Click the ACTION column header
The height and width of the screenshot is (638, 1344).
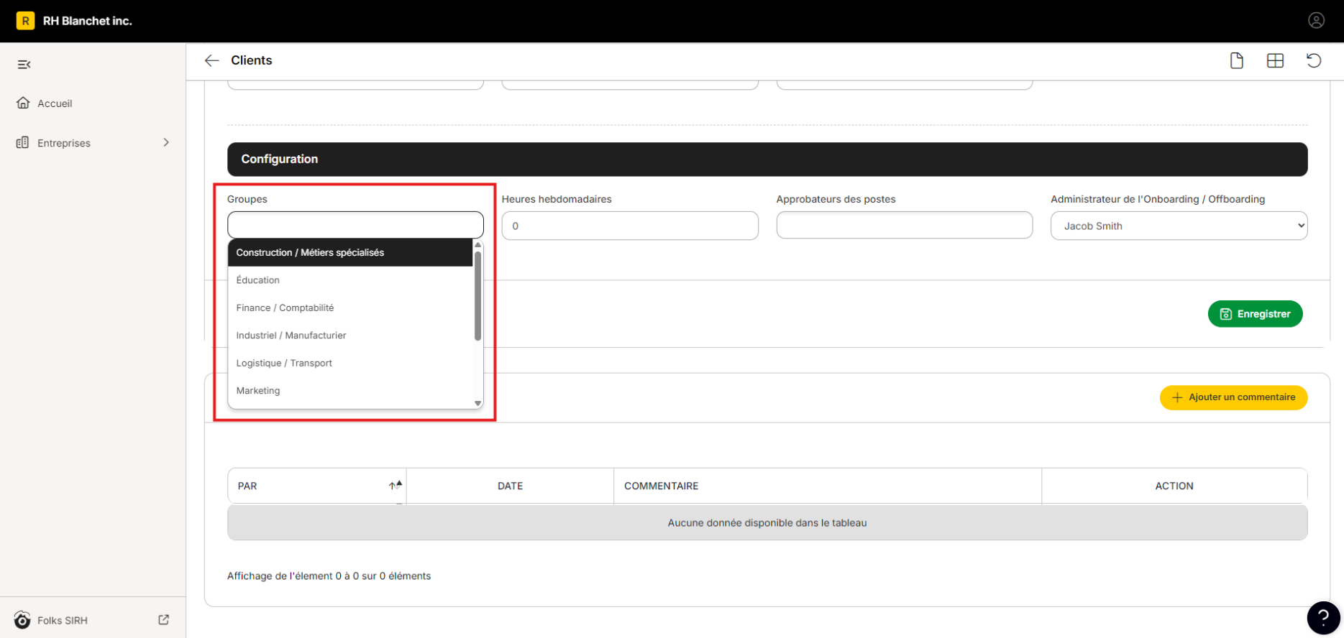click(x=1174, y=486)
